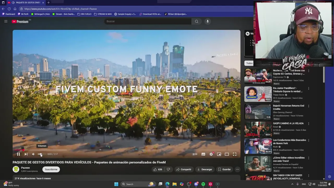Subscribe with the Suscribirme button
The height and width of the screenshot is (188, 334).
(51, 169)
